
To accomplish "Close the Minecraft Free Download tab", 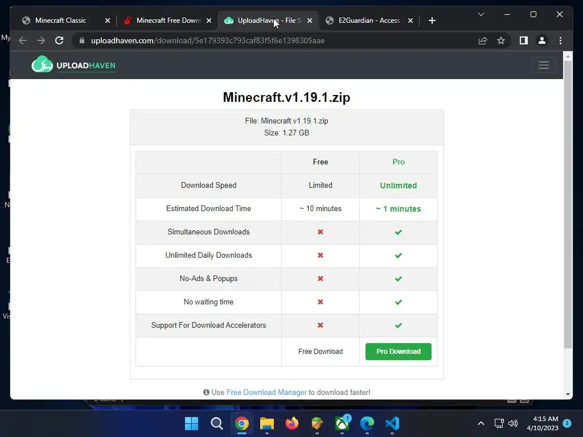I will tap(209, 20).
